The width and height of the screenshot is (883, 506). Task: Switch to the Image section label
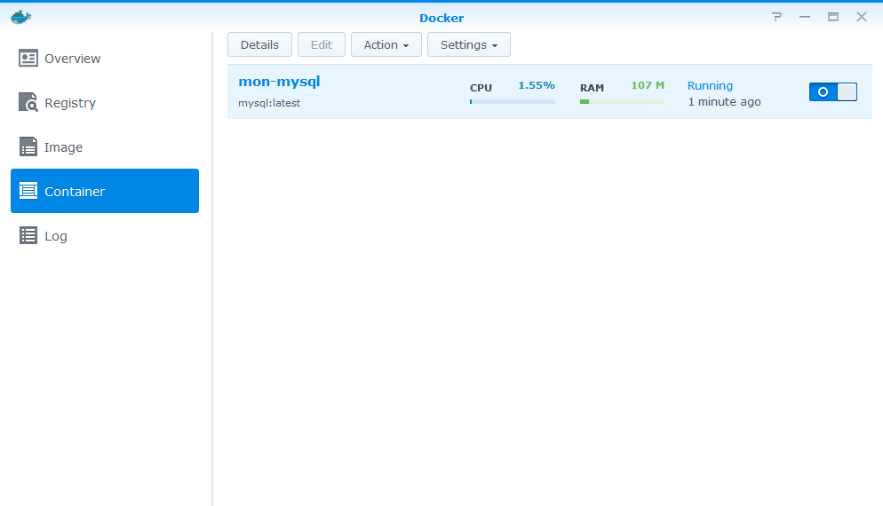tap(64, 147)
